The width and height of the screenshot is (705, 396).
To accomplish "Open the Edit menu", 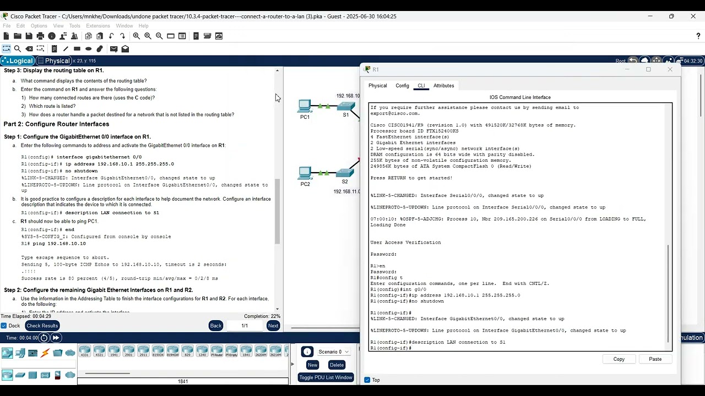I will click(x=20, y=26).
